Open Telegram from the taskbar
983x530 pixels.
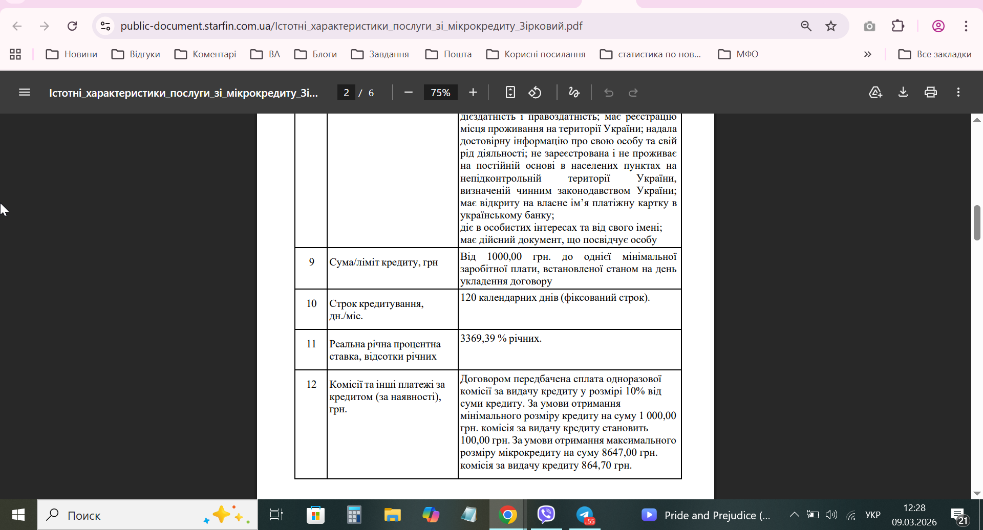tap(585, 515)
